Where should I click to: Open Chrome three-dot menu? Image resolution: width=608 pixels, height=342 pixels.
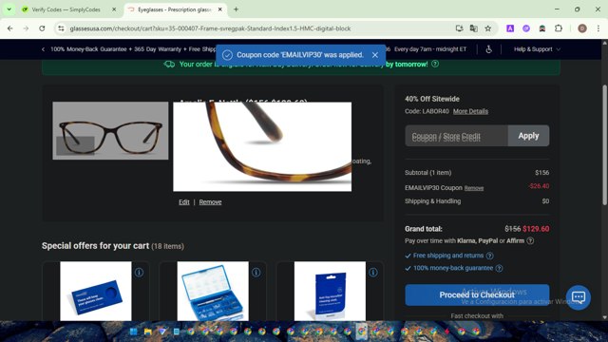(x=598, y=28)
